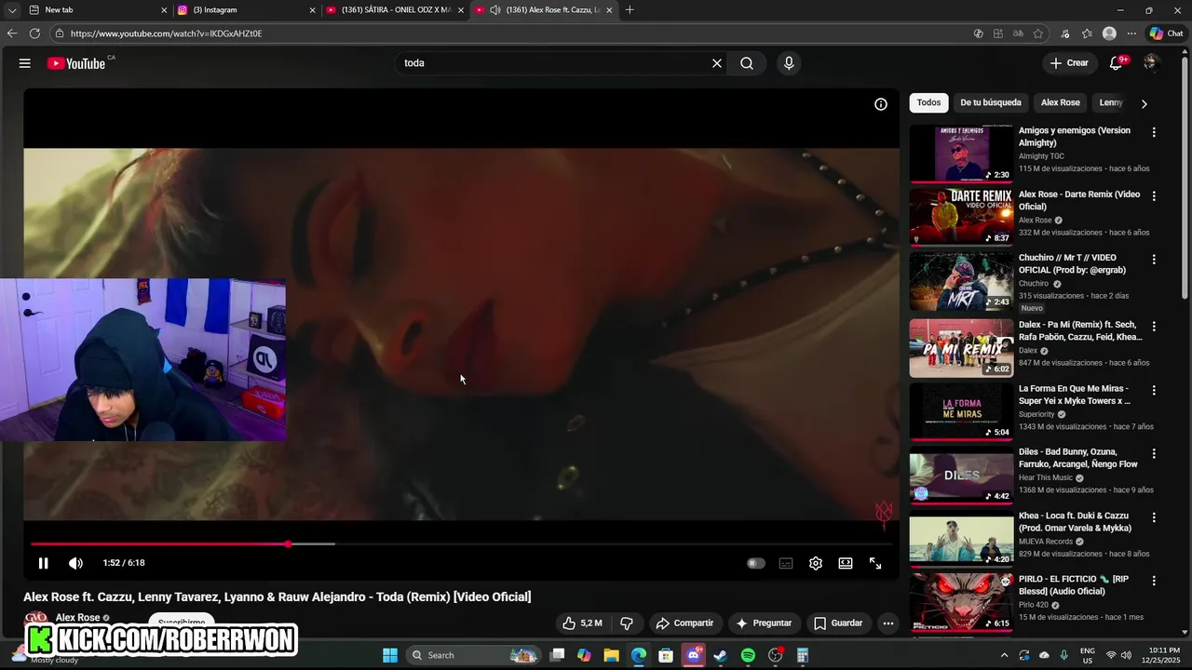1192x670 pixels.
Task: Open options for Diles video
Action: 1154,453
